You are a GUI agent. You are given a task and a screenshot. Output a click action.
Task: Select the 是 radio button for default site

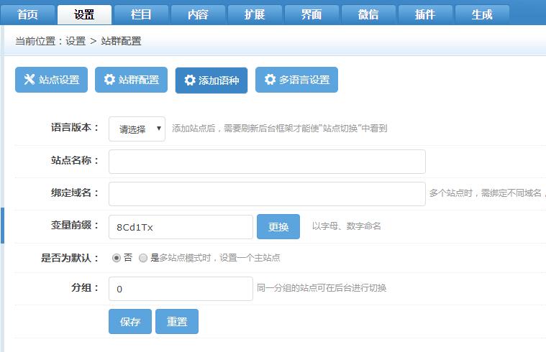143,257
